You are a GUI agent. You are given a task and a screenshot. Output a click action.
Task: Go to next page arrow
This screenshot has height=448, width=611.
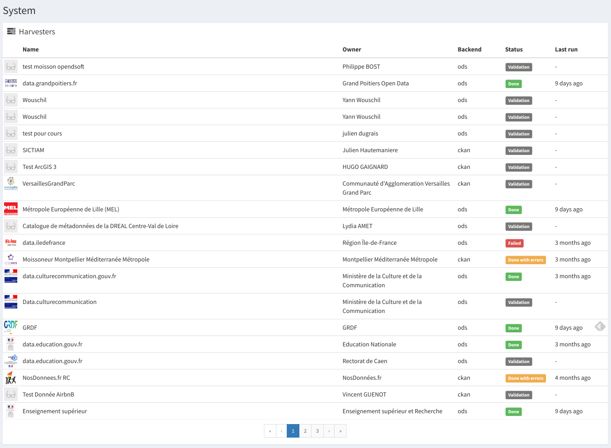pos(329,431)
